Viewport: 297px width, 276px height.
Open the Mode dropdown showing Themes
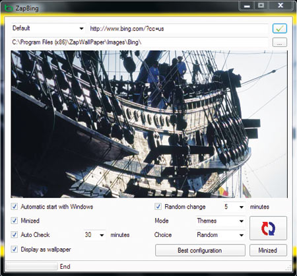[220, 221]
